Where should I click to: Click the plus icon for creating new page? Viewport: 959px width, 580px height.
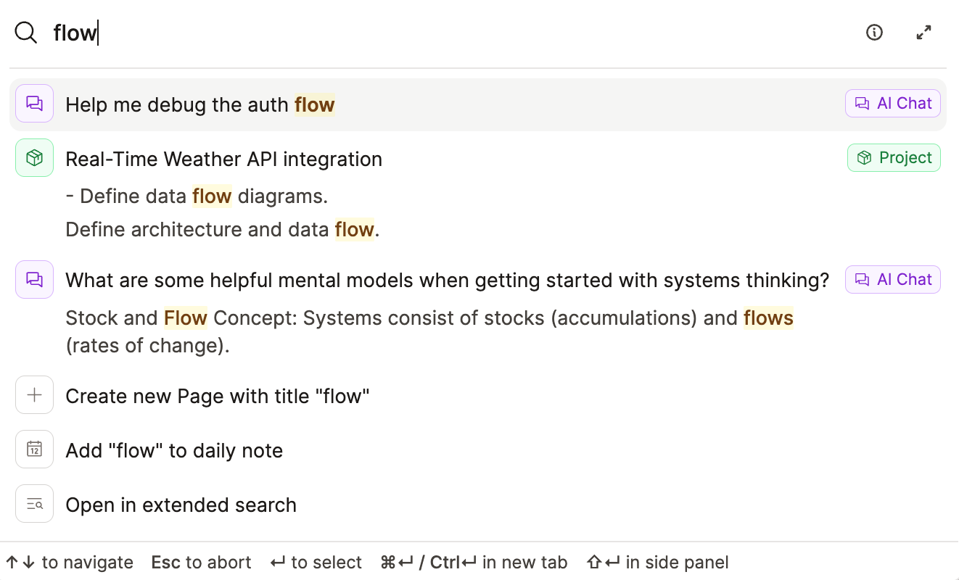point(34,394)
